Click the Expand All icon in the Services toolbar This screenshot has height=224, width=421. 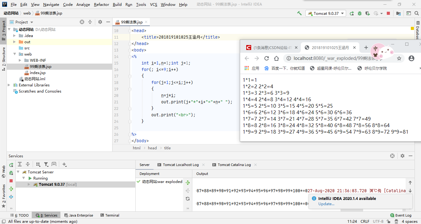tap(20, 164)
